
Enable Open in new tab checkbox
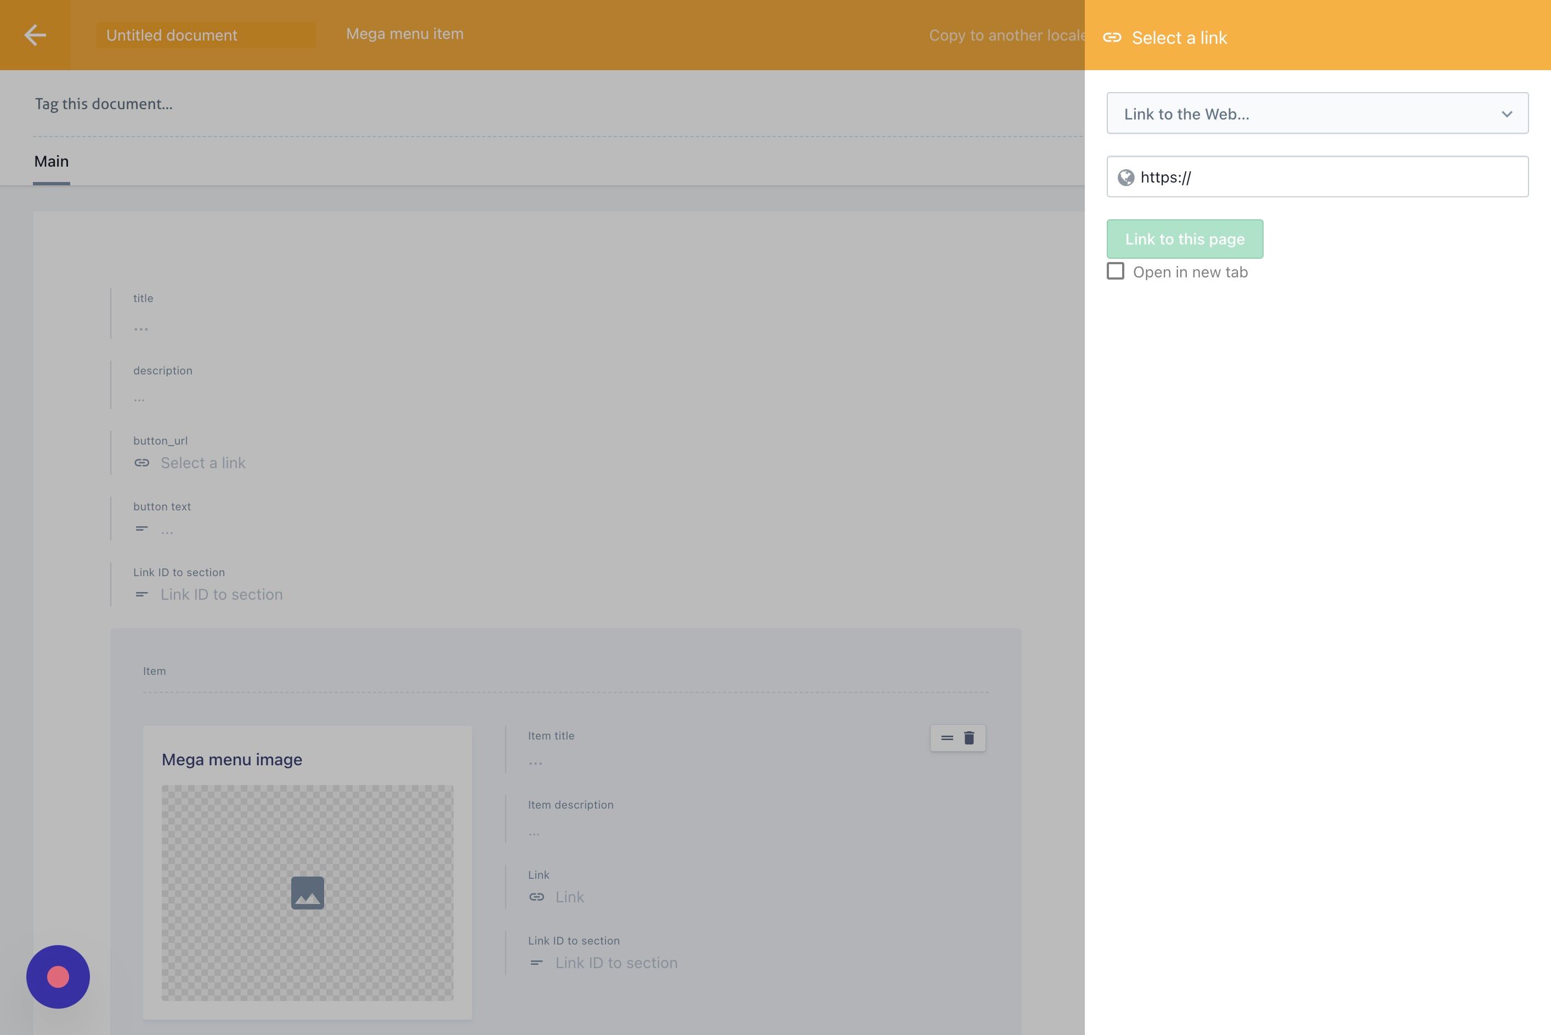pyautogui.click(x=1115, y=271)
